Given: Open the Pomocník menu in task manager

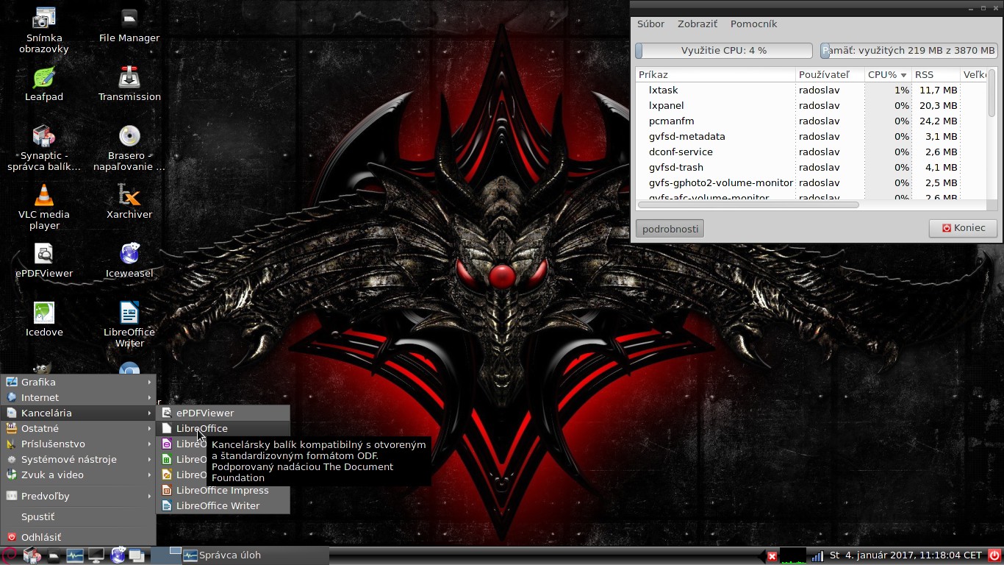Looking at the screenshot, I should point(753,24).
